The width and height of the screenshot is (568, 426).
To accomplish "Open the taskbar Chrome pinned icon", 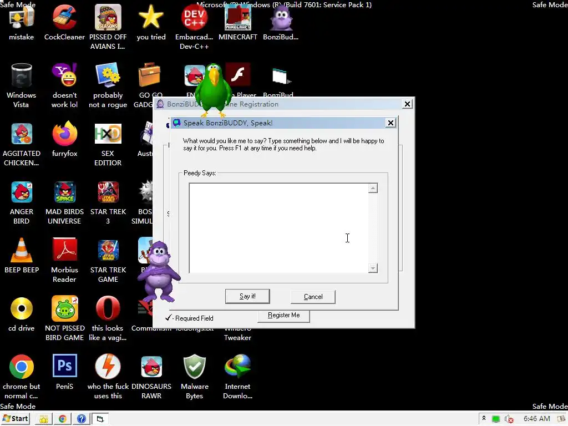I will pyautogui.click(x=63, y=419).
